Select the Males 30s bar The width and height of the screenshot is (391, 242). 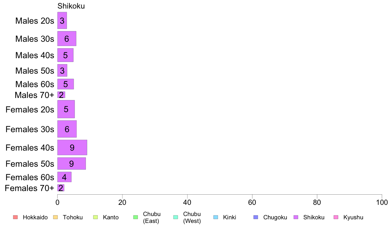[x=67, y=38]
